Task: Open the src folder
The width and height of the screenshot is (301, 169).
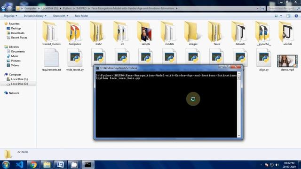Action: pyautogui.click(x=122, y=33)
